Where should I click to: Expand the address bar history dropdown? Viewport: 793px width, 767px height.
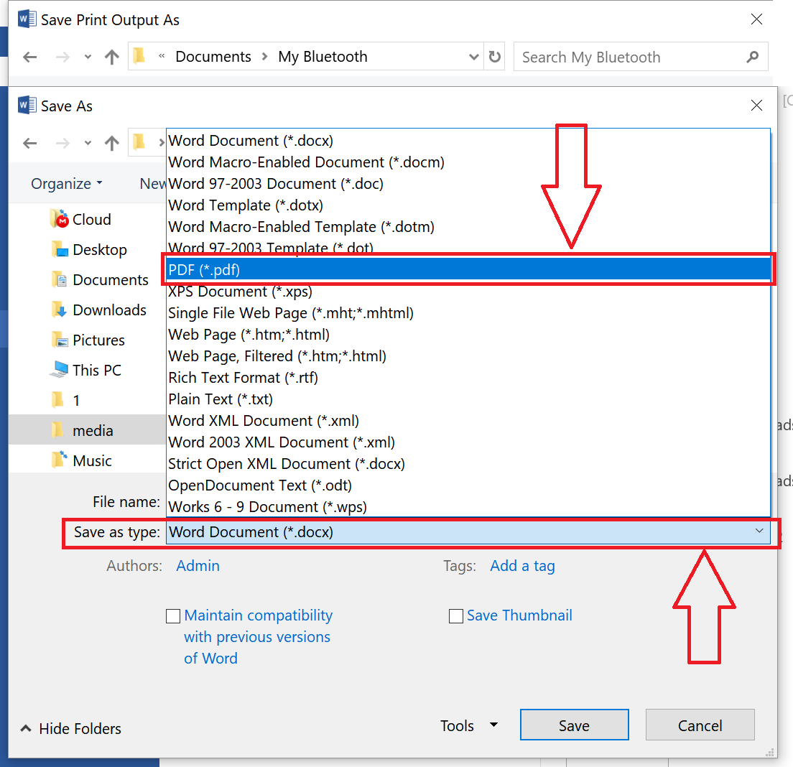click(474, 57)
